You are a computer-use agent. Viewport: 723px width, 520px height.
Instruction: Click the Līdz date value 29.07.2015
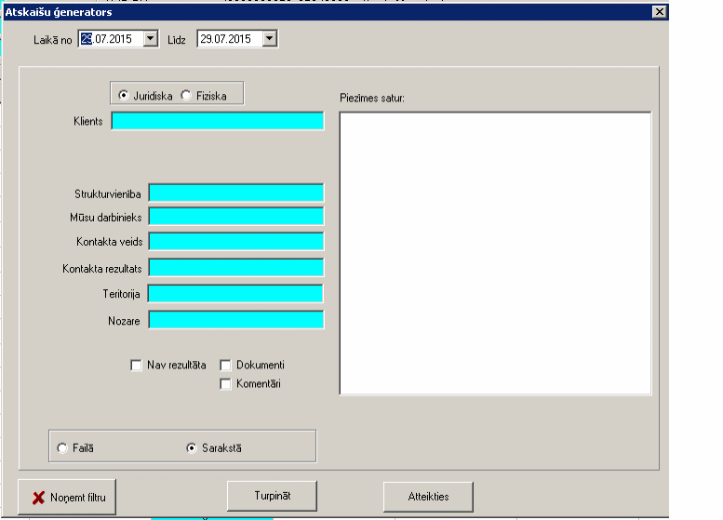(x=225, y=39)
